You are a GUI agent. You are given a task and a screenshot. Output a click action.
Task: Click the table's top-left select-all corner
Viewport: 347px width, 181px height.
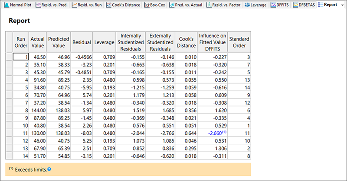[x=9, y=41]
